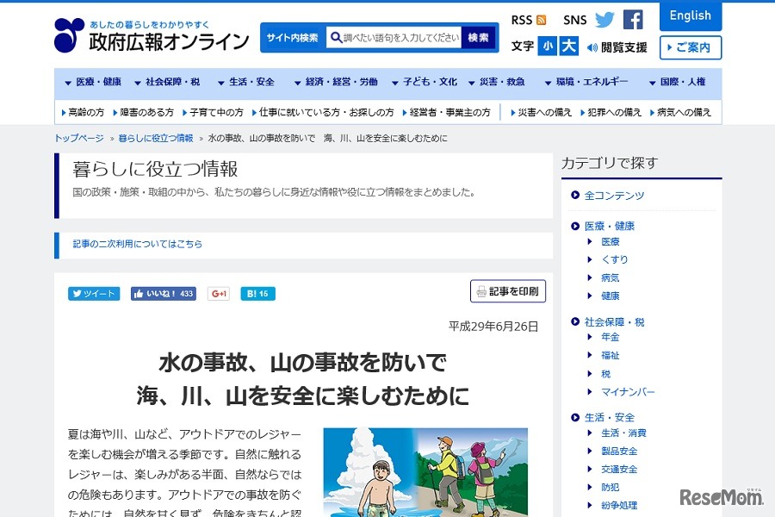
Task: Go to トップページ breadcrumb link
Action: pyautogui.click(x=79, y=138)
